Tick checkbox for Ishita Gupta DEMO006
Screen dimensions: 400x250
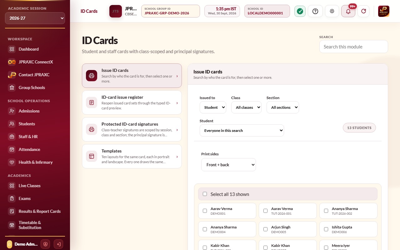tap(326, 229)
